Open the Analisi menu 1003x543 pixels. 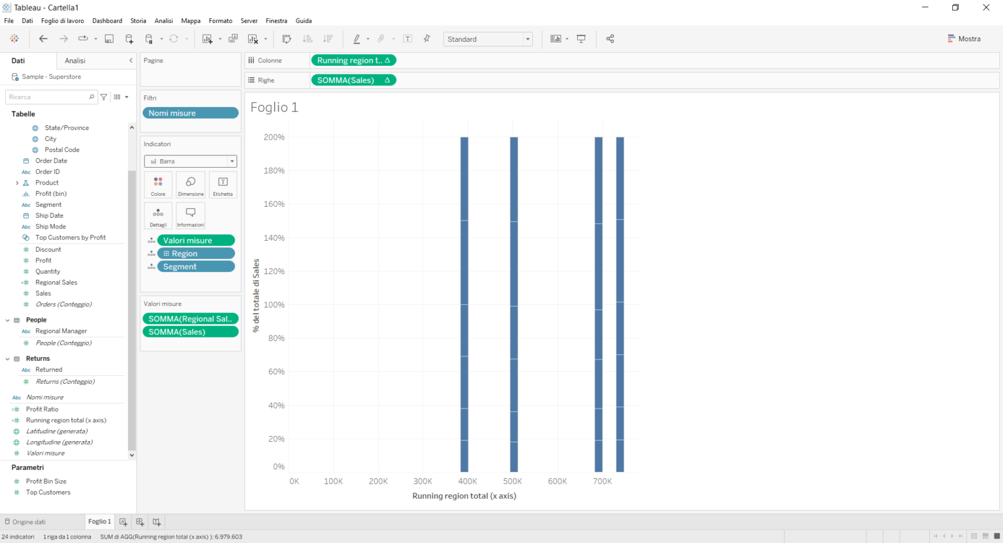(163, 20)
